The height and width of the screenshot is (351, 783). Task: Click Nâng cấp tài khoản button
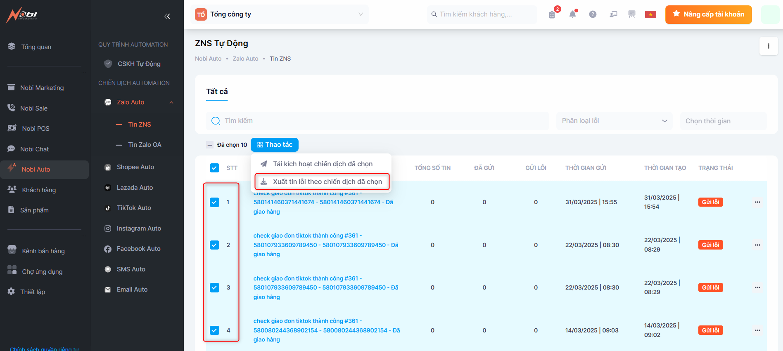coord(708,14)
